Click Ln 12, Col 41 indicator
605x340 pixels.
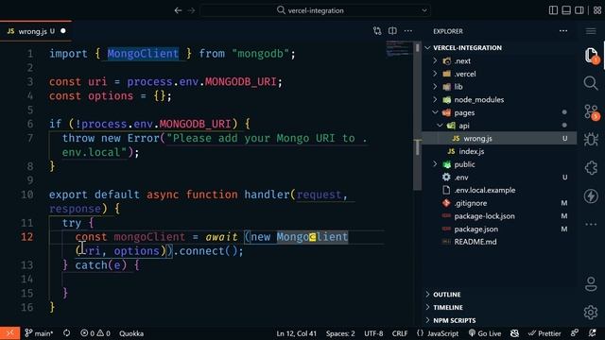(296, 333)
